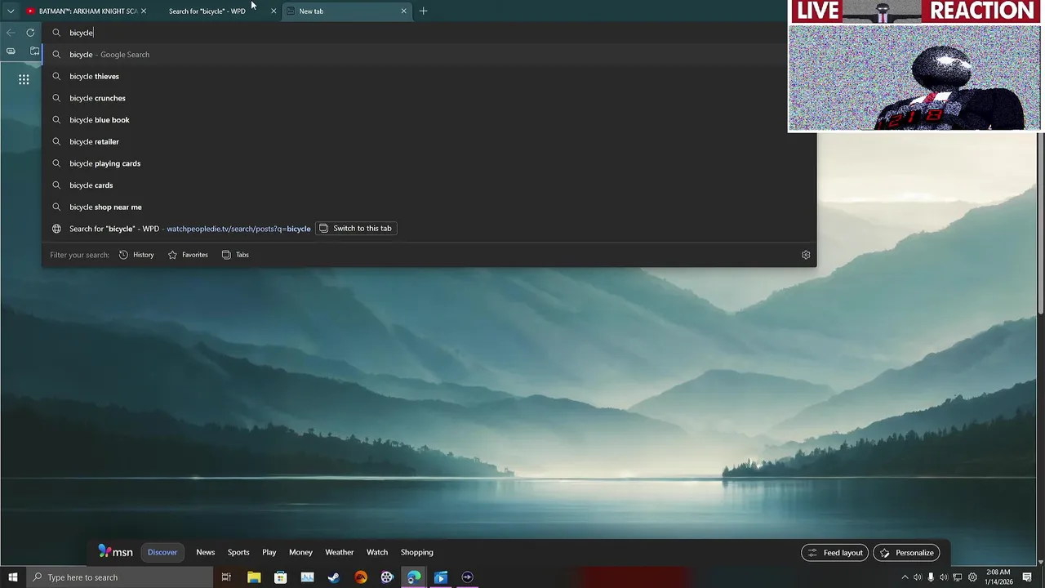Close the BATMAN: ARKHAM KNIGHT tab

[x=144, y=11]
